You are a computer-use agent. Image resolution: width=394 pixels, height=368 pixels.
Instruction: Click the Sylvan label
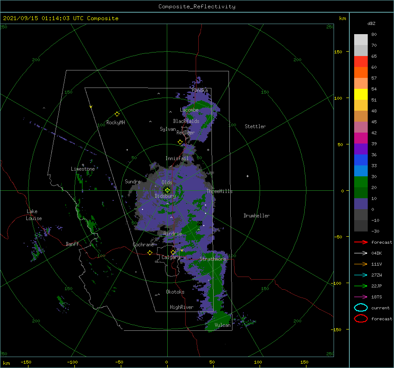(168, 129)
